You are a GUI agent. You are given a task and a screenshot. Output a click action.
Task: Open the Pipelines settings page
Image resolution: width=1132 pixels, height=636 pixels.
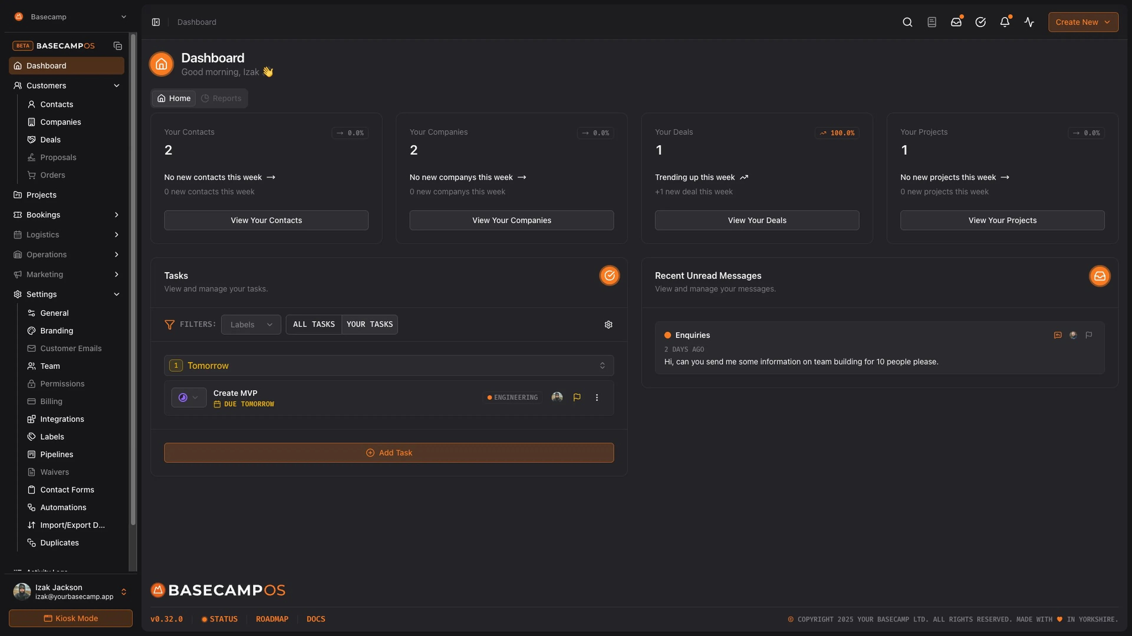(56, 454)
